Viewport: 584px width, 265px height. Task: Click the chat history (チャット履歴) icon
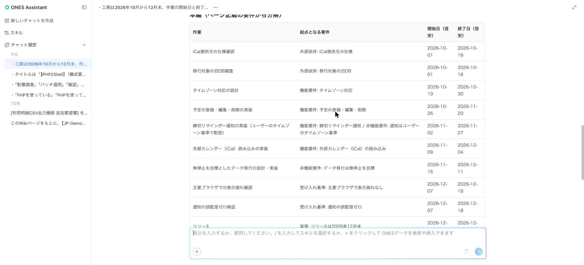[x=7, y=45]
